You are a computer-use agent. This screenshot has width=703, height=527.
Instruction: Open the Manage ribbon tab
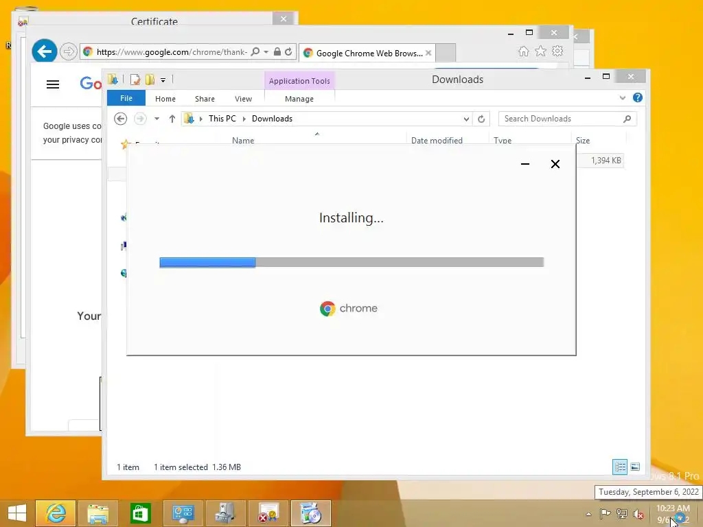[299, 99]
